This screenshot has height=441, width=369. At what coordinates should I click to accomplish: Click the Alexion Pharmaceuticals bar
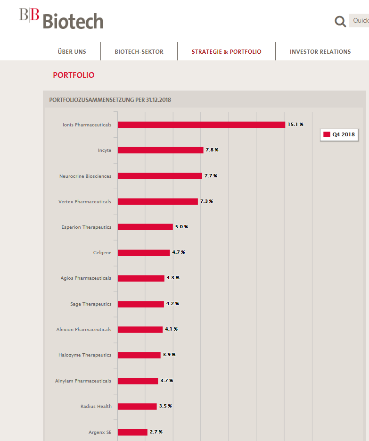(140, 330)
